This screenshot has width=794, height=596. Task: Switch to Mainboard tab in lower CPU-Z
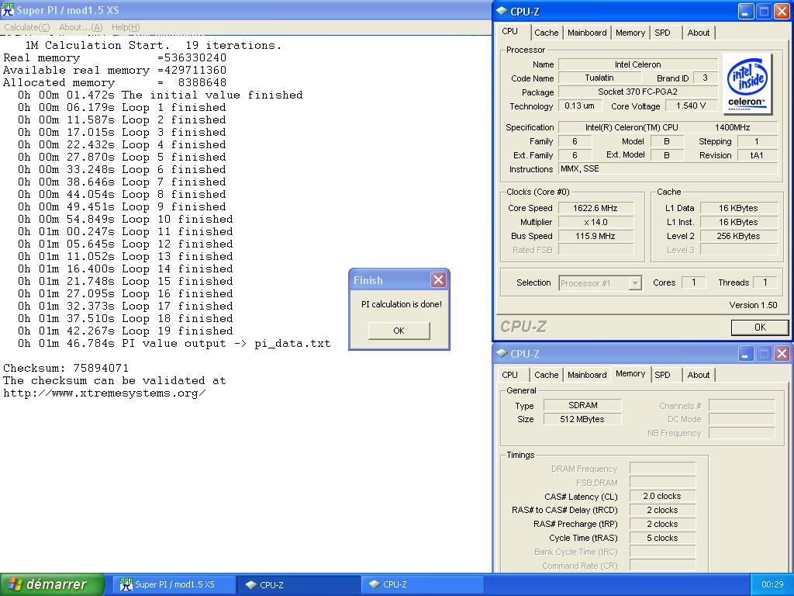[x=587, y=375]
